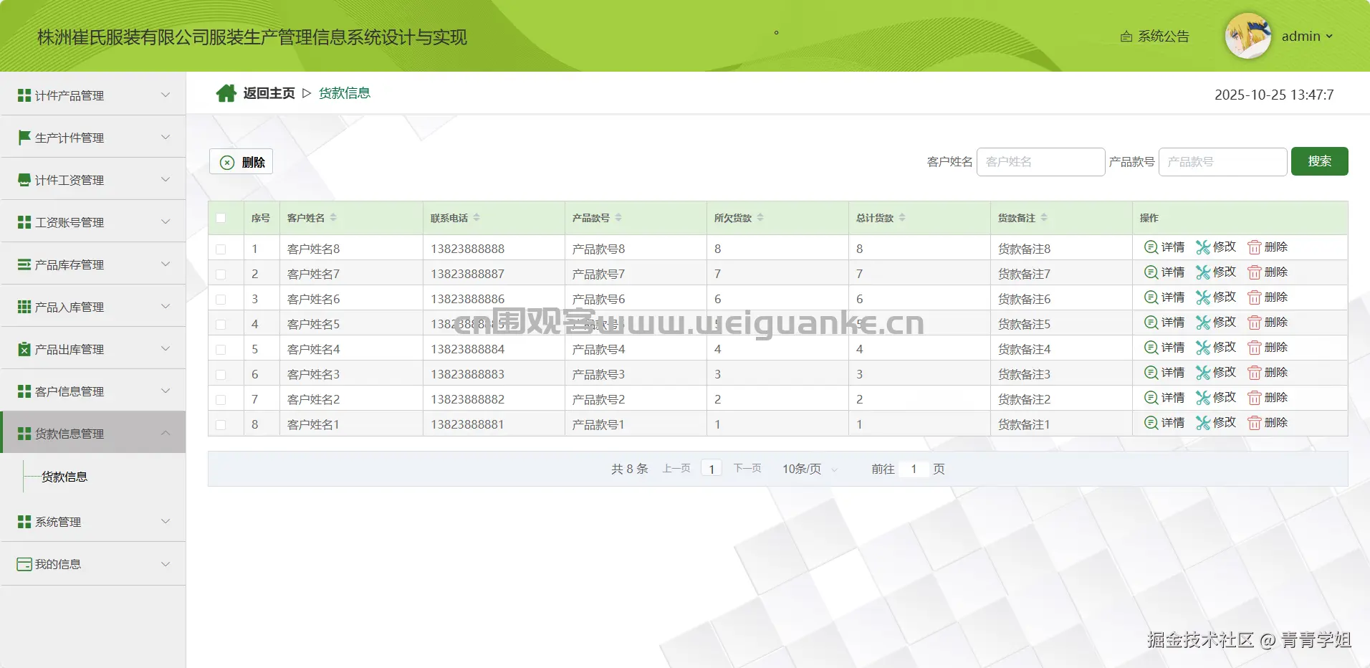The image size is (1370, 668).
Task: Sort by the 客户姓名 column arrows
Action: 333,217
